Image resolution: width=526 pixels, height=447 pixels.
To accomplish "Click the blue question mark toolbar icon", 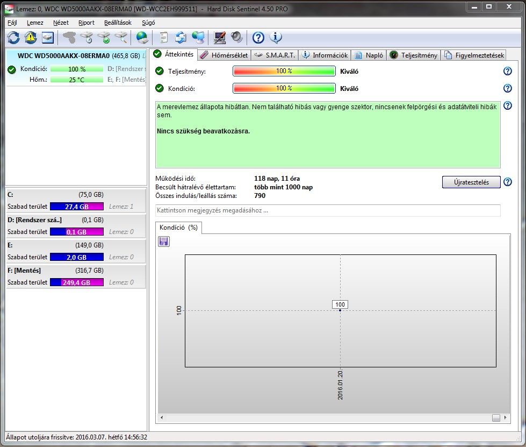I will click(x=258, y=37).
